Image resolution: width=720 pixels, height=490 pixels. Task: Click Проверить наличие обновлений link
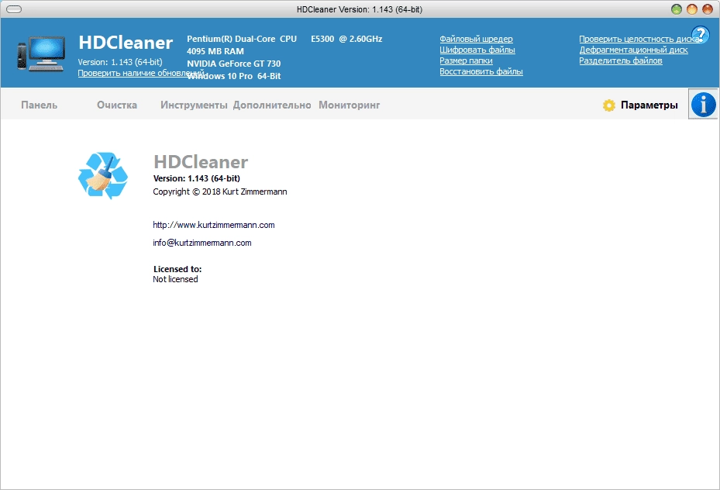[x=133, y=73]
